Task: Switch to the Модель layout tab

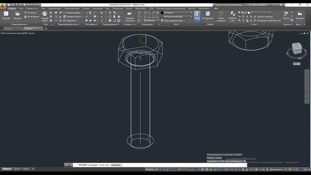Action: point(7,169)
